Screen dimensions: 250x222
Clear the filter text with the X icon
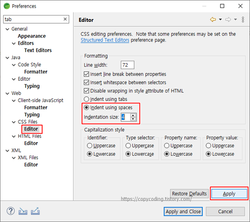[65, 19]
